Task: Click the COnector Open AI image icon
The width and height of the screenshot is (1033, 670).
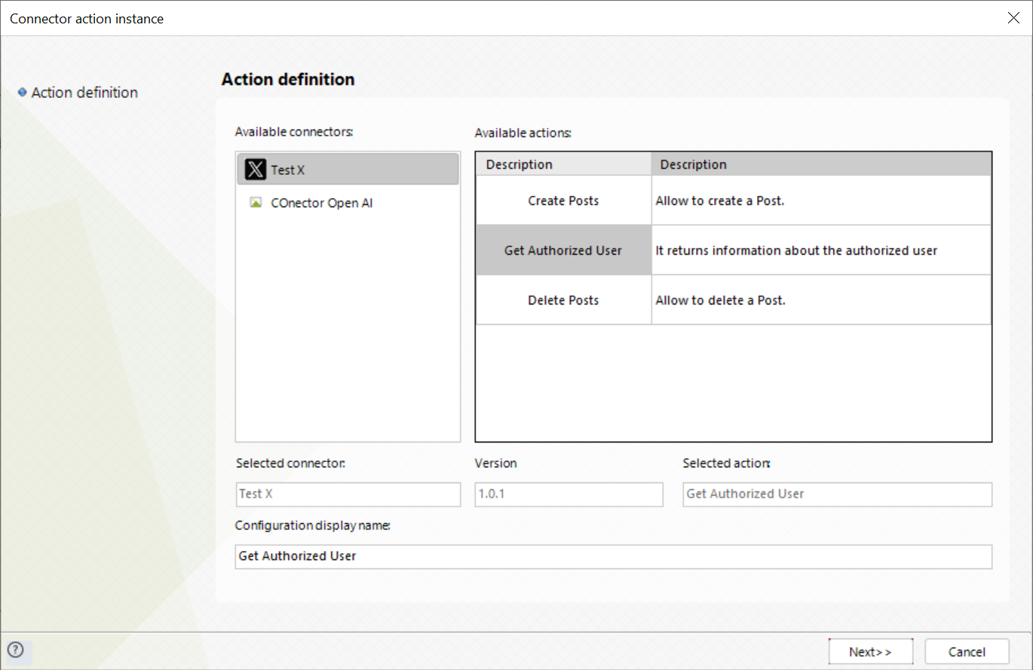Action: click(x=256, y=203)
